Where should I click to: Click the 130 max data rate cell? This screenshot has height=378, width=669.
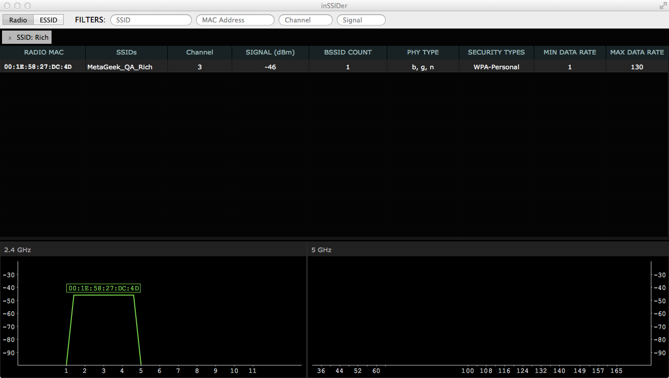pos(637,67)
